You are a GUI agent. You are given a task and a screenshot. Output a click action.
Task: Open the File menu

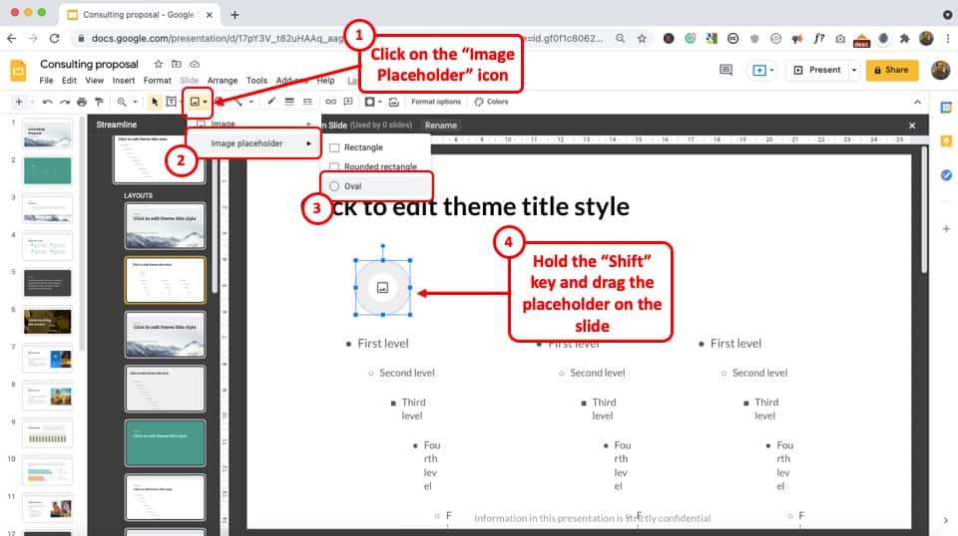pos(47,81)
